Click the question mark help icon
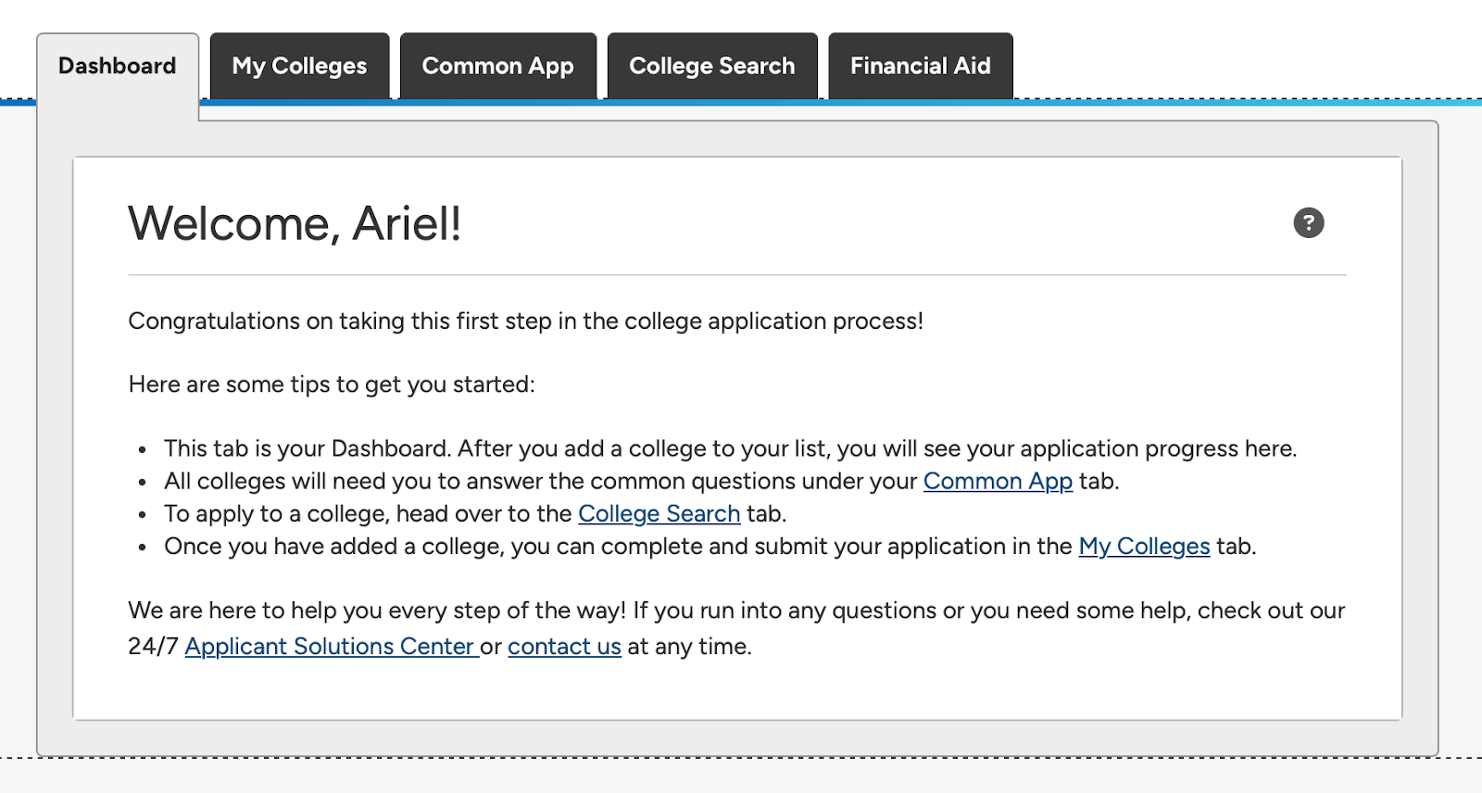Image resolution: width=1482 pixels, height=793 pixels. click(1308, 223)
